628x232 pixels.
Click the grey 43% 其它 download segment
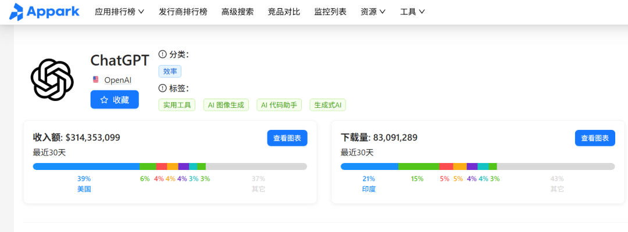pyautogui.click(x=556, y=166)
